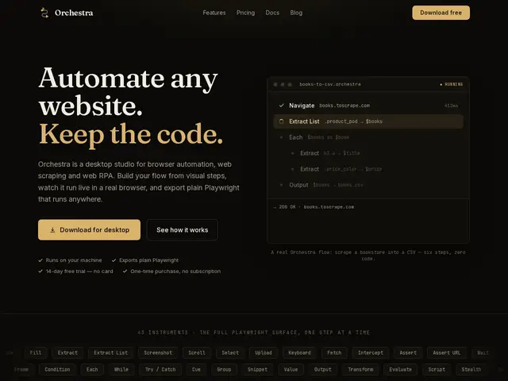Select the Screenshot instrument chip
This screenshot has width=508, height=381.
tap(158, 352)
